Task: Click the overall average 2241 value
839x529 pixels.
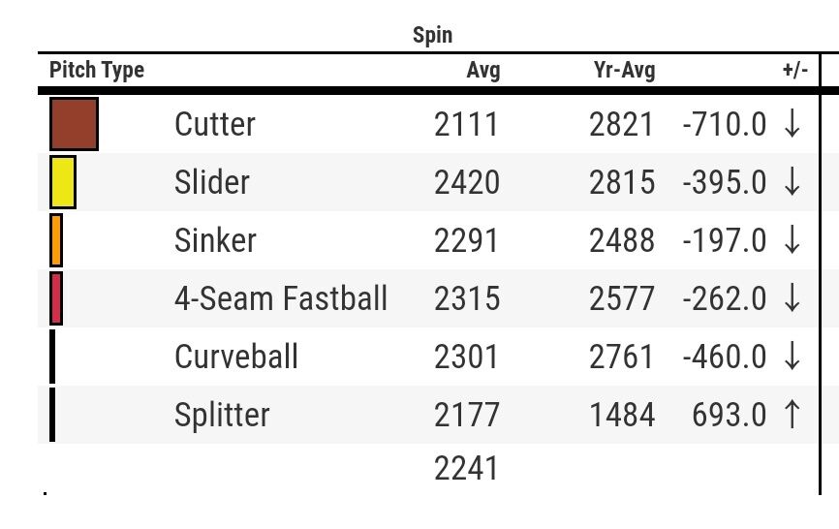Action: click(466, 468)
